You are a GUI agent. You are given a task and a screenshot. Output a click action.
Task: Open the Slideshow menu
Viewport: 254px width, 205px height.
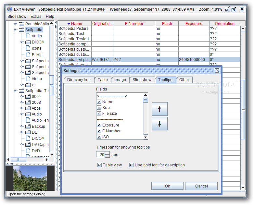[x=17, y=17]
